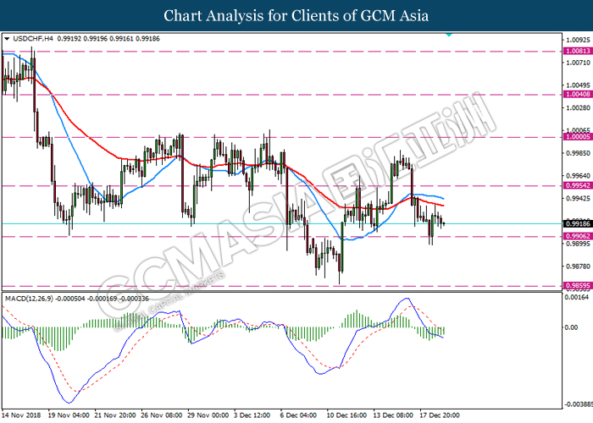Click the 0.98780 price scale value
The height and width of the screenshot is (423, 593).
tap(579, 266)
